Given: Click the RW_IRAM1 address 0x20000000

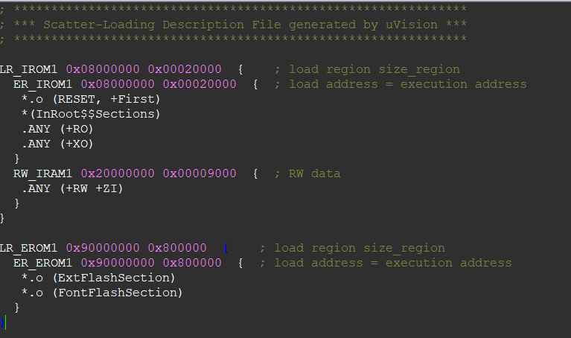Looking at the screenshot, I should pyautogui.click(x=118, y=173).
